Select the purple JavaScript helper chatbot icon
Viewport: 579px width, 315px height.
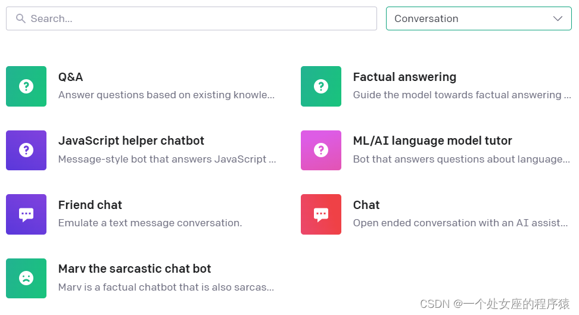[26, 150]
